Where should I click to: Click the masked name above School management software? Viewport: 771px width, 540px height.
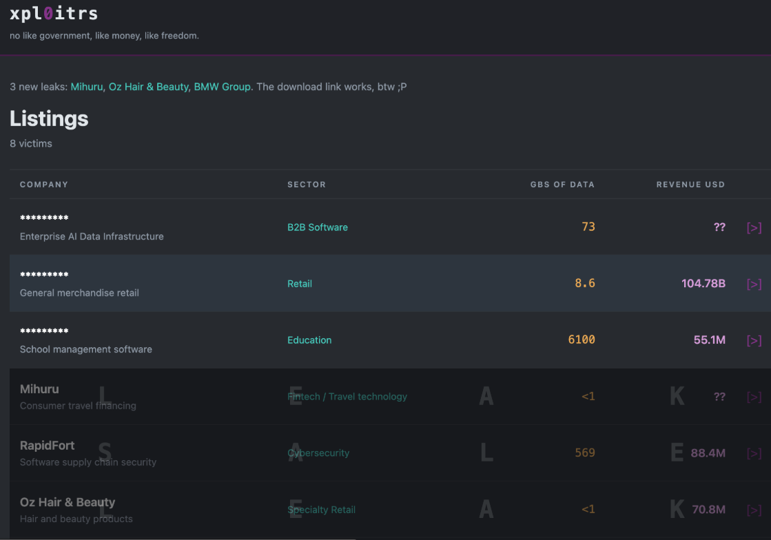coord(44,331)
